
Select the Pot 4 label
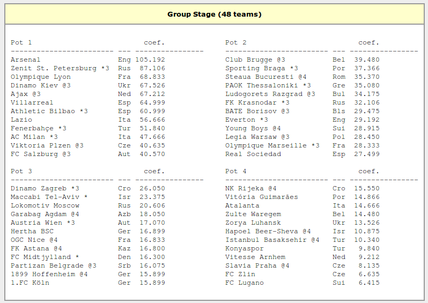pyautogui.click(x=235, y=171)
